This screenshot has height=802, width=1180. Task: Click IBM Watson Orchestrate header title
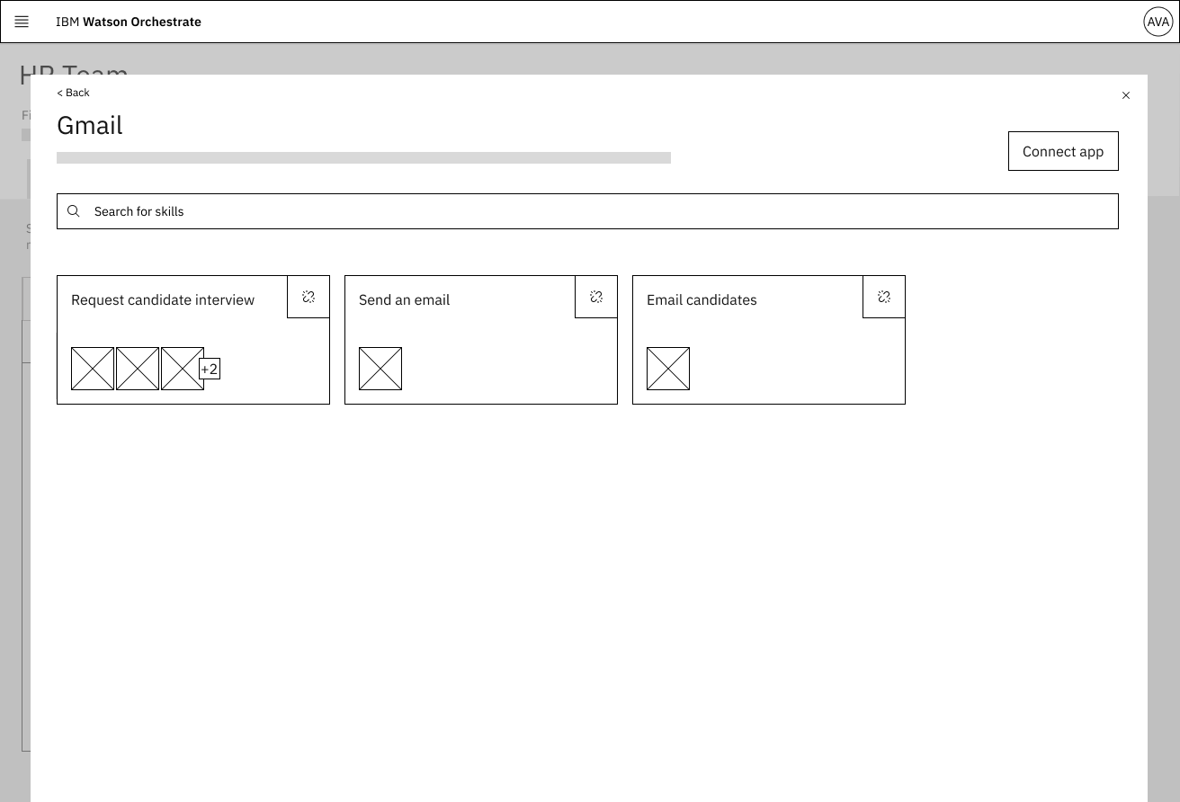(x=129, y=22)
